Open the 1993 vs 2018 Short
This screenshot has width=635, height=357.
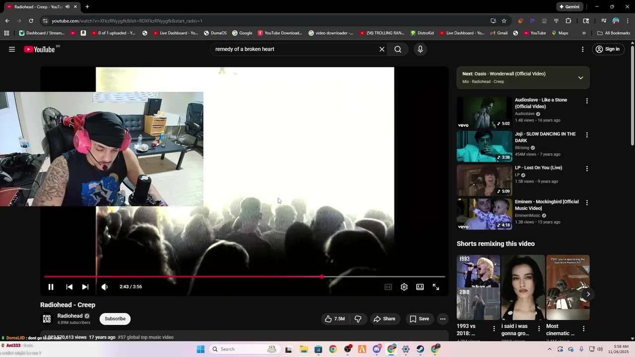[x=478, y=288]
